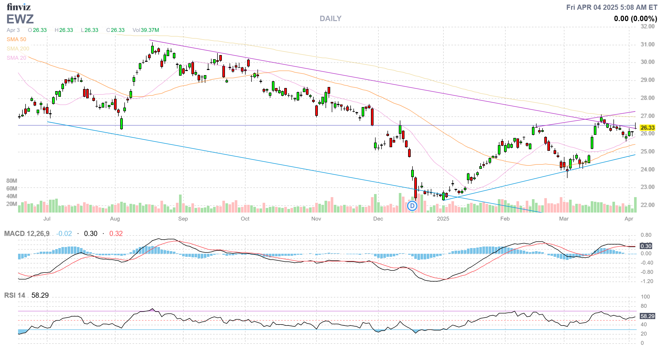This screenshot has width=664, height=351.
Task: Click the SMA 50 legend label
Action: pos(16,39)
